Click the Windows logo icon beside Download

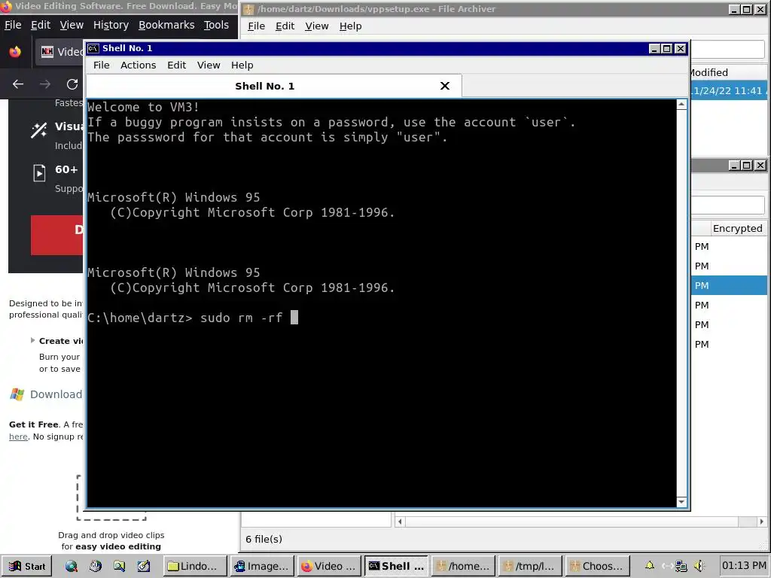(17, 394)
